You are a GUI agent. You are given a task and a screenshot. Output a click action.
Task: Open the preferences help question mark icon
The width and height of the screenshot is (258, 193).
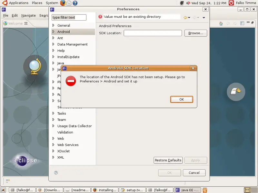(x=56, y=173)
